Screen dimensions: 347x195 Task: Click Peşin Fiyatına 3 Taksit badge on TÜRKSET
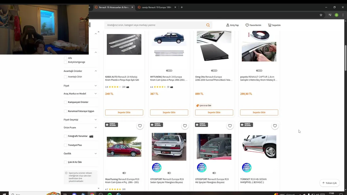pos(247,168)
